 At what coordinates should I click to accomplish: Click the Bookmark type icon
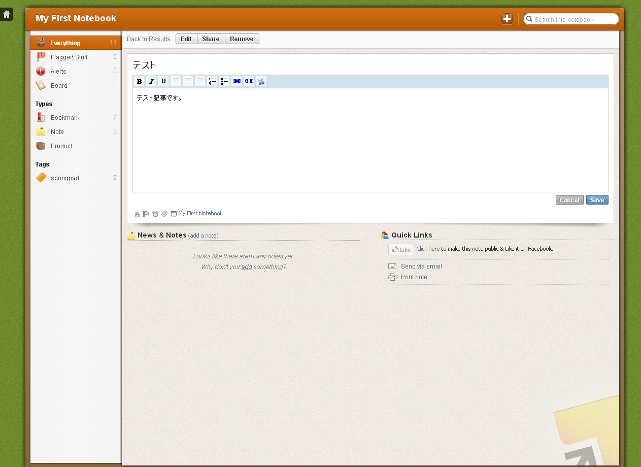[41, 117]
